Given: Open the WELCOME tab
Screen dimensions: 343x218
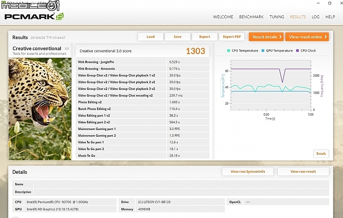Looking at the screenshot, I should tap(223, 17).
